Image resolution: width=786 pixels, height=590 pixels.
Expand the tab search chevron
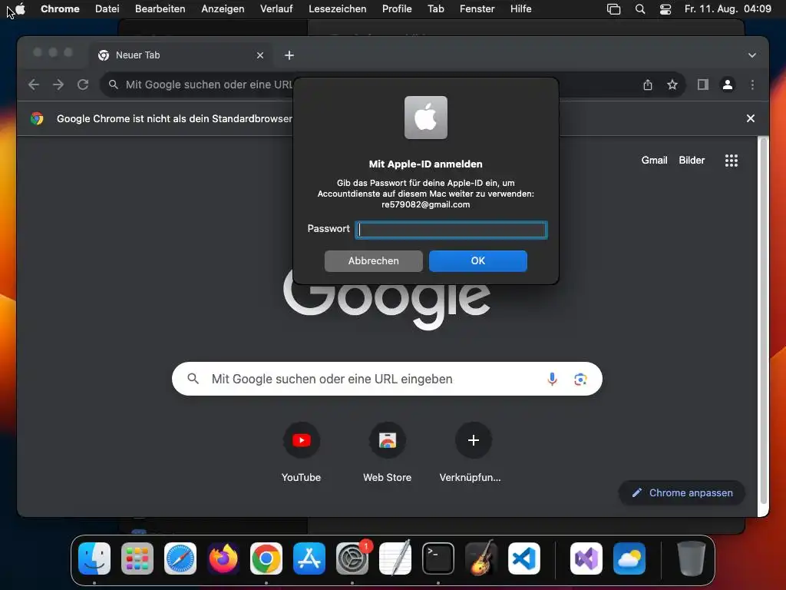(752, 55)
